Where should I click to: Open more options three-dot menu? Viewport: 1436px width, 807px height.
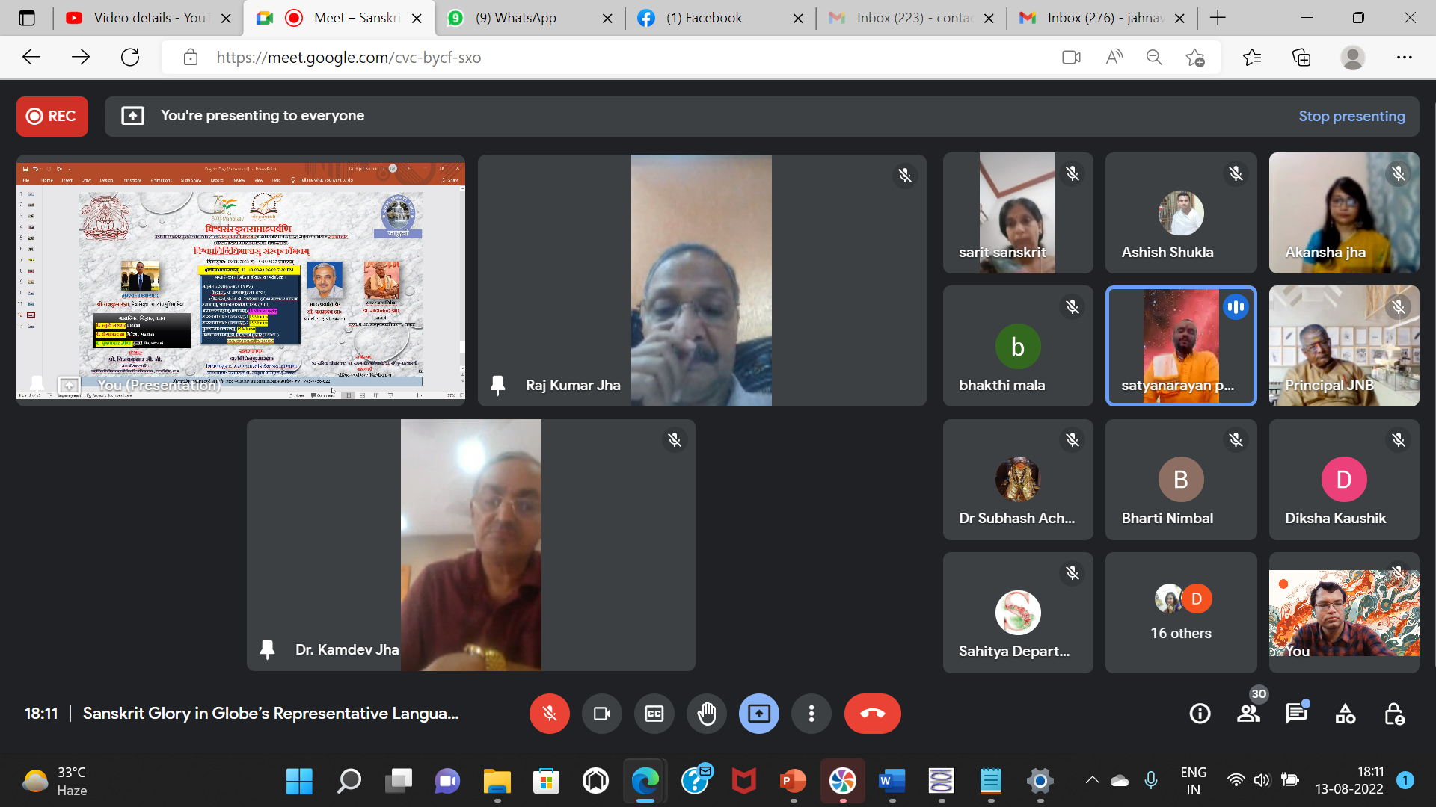811,714
